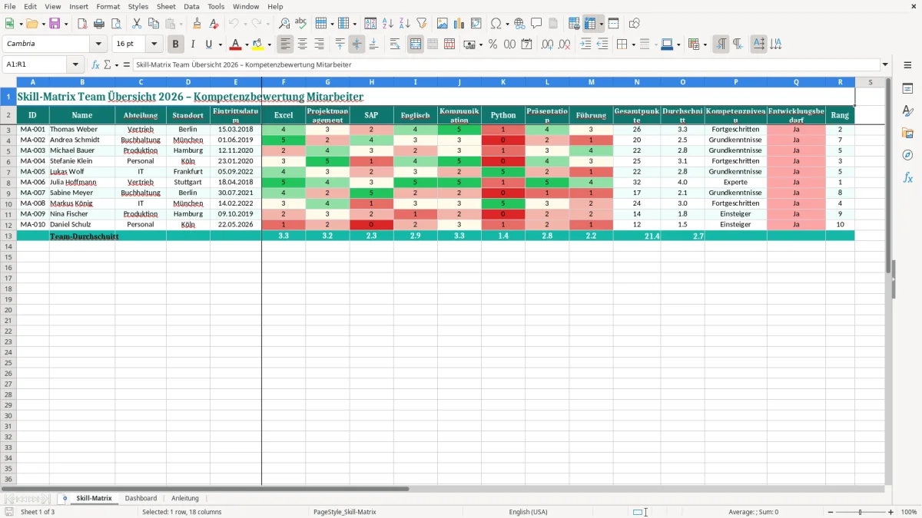Screen dimensions: 922x518
Task: Click Format as Date icon
Action: (x=527, y=45)
